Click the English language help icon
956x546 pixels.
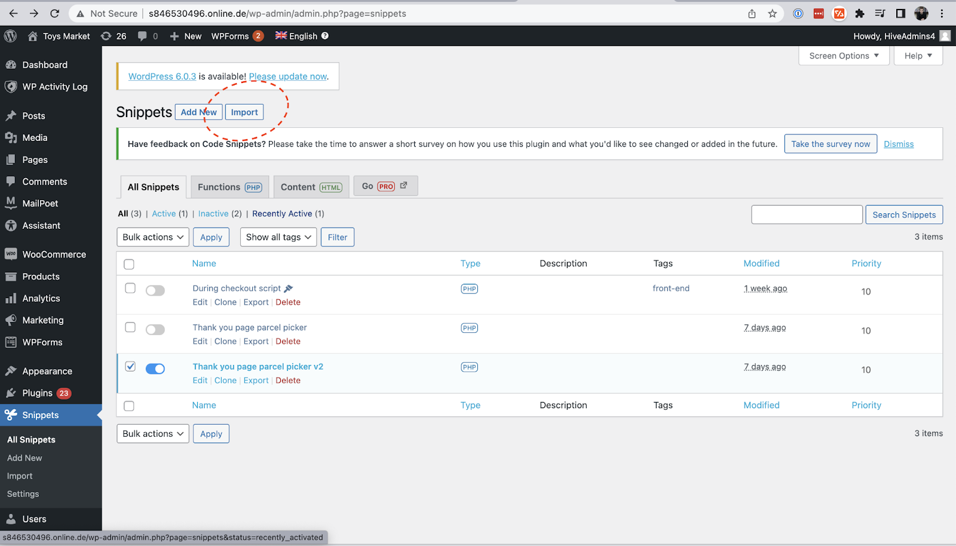click(x=325, y=36)
